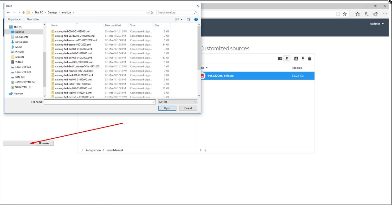
Task: Delete the selected file using the trash icon
Action: (309, 59)
